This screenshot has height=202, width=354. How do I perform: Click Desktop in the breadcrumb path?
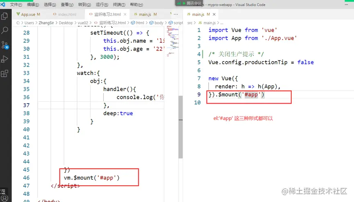66,23
